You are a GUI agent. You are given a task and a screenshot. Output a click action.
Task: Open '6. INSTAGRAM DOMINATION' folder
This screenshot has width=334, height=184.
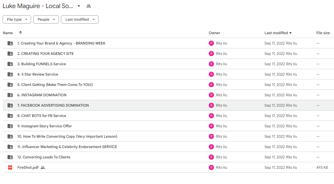coord(42,95)
